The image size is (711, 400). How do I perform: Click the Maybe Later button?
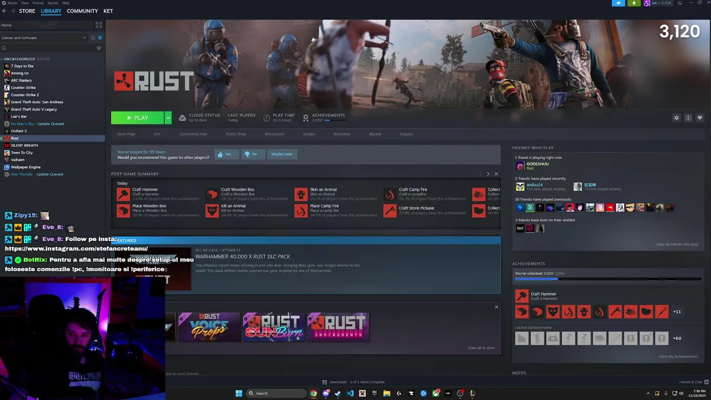[x=282, y=154]
